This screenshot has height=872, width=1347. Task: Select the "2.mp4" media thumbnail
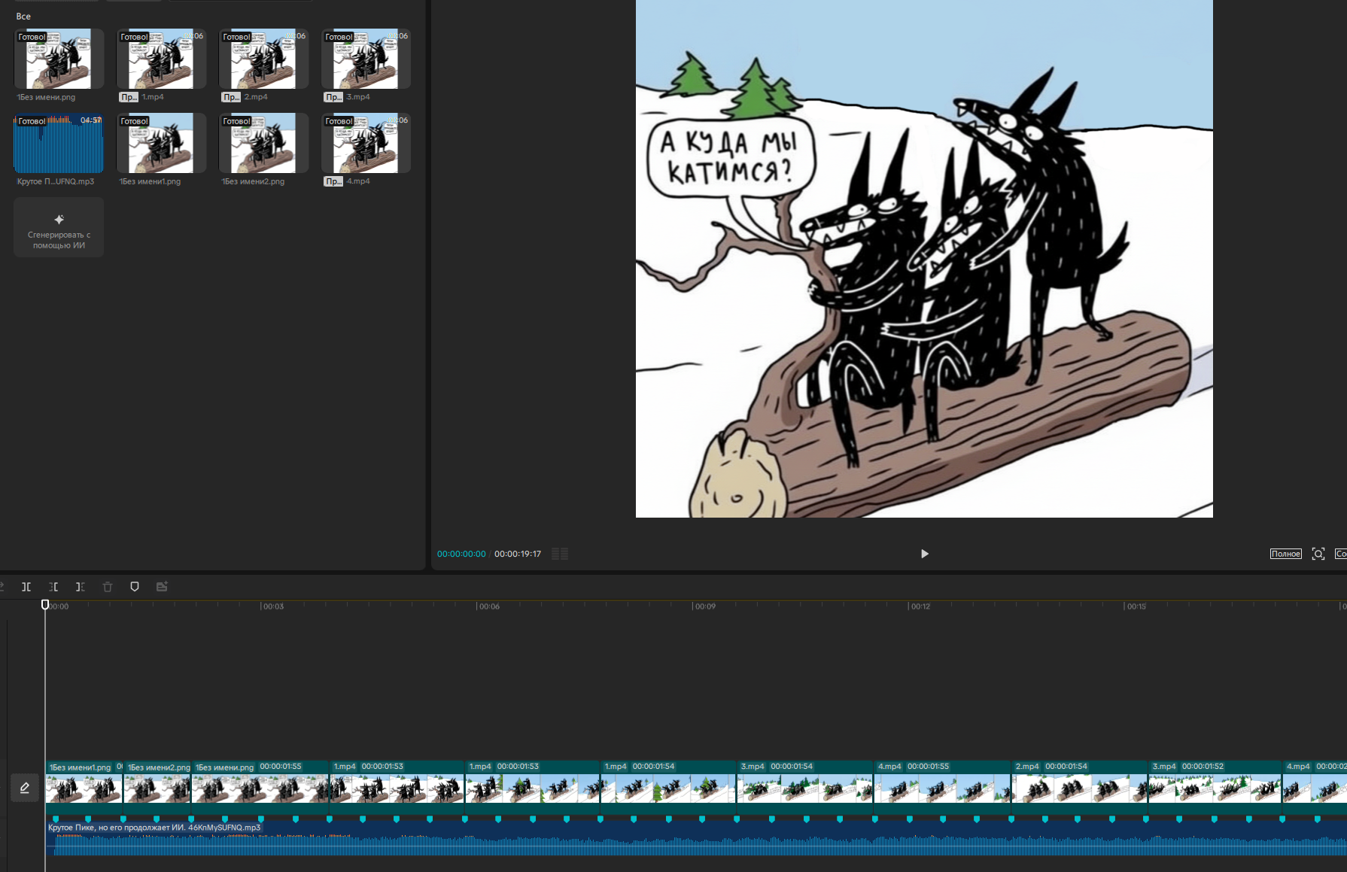pyautogui.click(x=263, y=59)
